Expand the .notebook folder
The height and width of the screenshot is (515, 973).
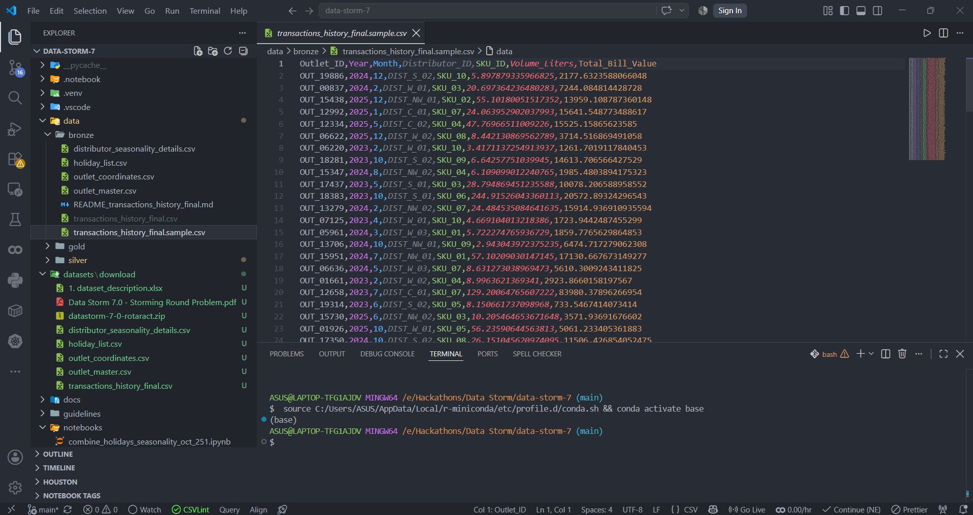tap(43, 79)
